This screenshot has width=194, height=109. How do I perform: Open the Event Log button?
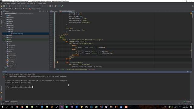[x=187, y=102]
